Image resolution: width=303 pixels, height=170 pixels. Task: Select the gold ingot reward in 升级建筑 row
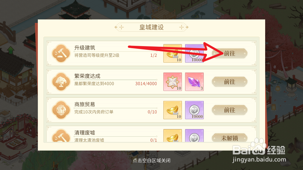[173, 53]
